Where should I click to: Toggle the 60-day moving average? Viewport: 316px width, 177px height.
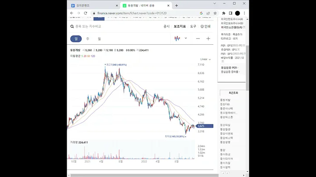pos(89,56)
